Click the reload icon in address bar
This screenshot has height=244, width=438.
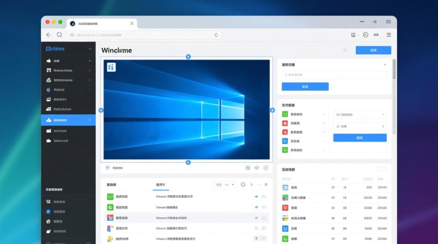click(x=216, y=35)
